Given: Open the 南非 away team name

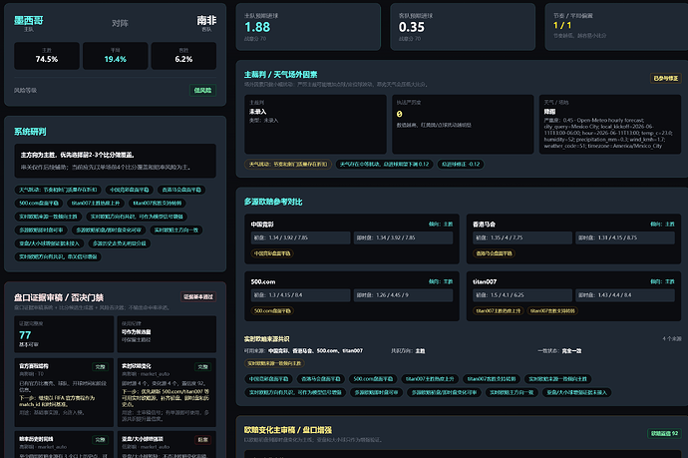Looking at the screenshot, I should tap(206, 20).
